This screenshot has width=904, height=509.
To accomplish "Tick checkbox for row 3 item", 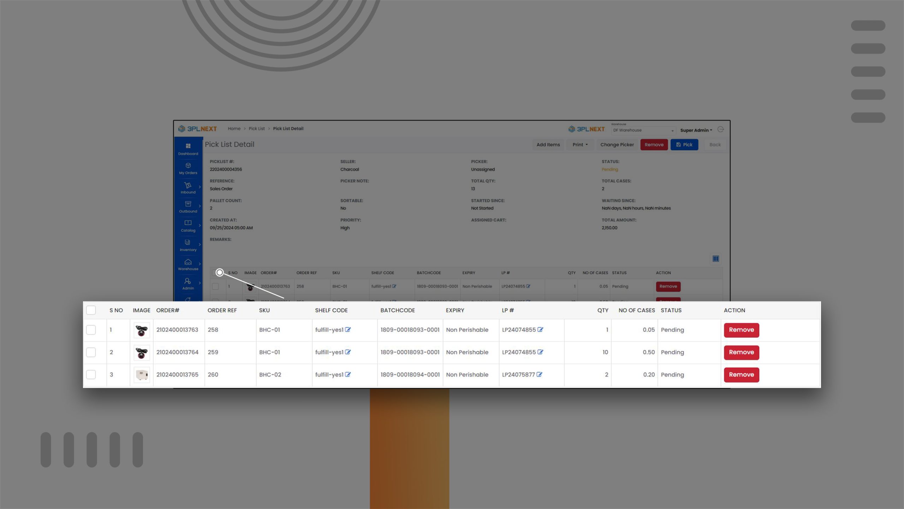I will tap(91, 374).
